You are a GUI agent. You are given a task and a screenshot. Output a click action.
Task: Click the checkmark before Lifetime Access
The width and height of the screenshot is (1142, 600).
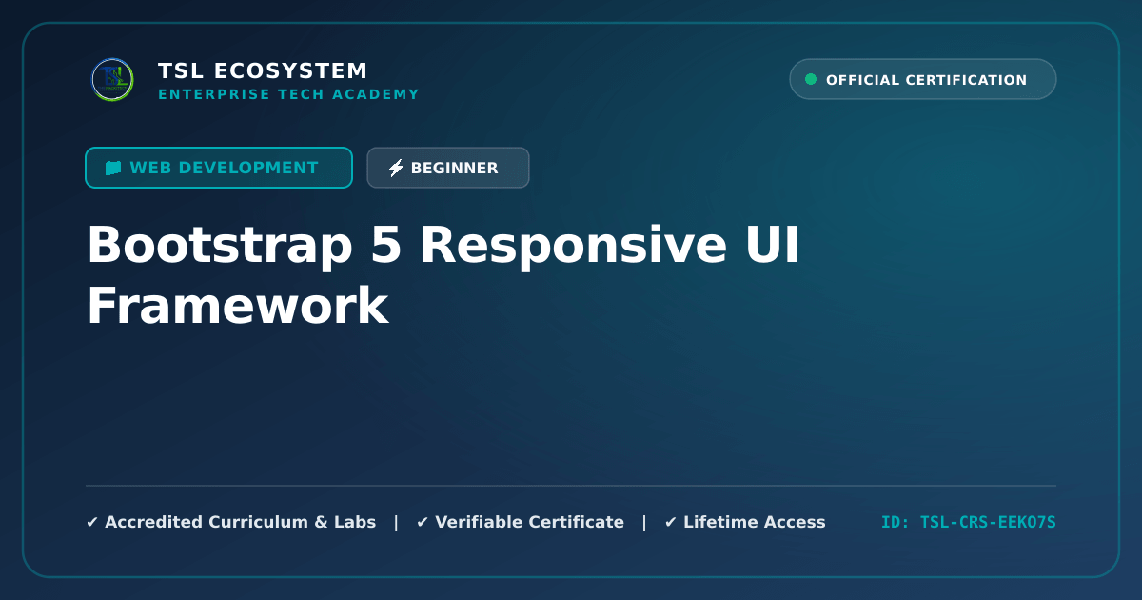[671, 522]
